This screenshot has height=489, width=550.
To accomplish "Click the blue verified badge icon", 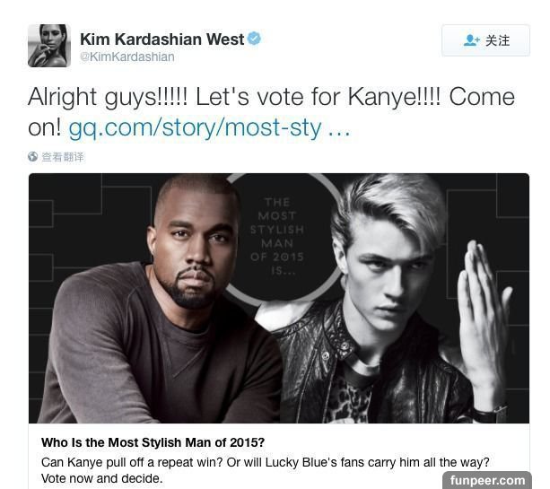I will [254, 39].
